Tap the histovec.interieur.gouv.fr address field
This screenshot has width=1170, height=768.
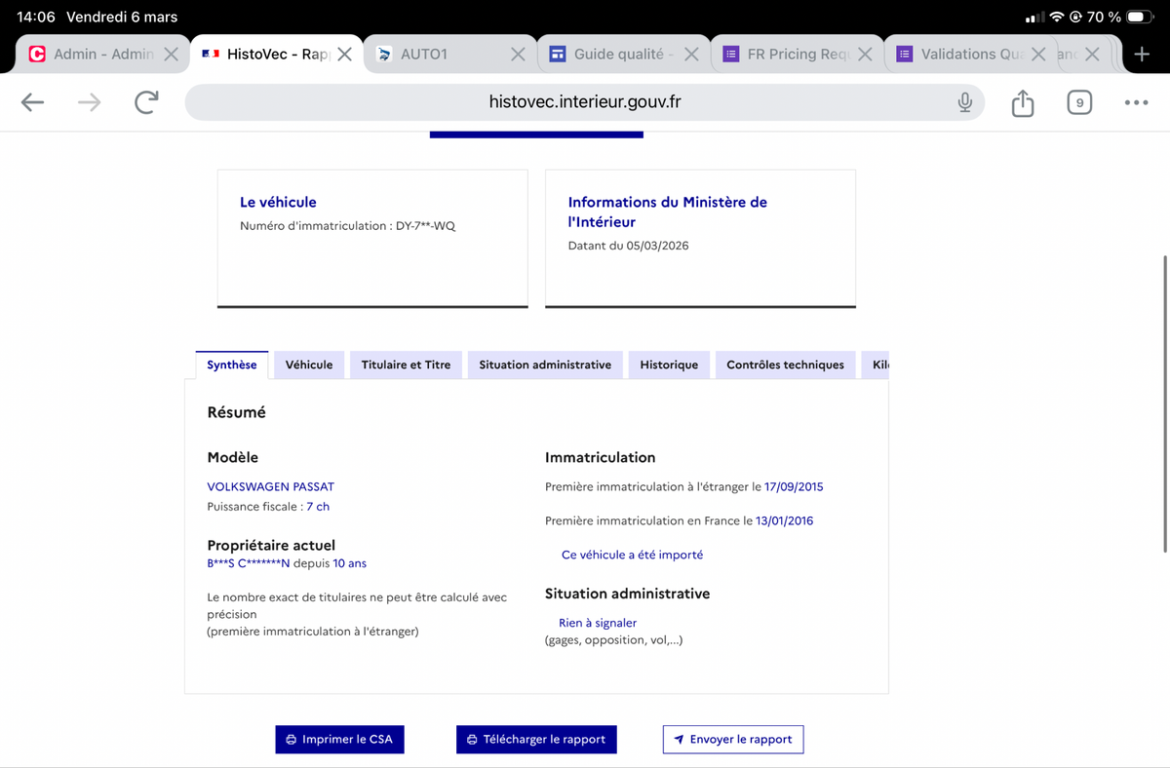pos(585,102)
